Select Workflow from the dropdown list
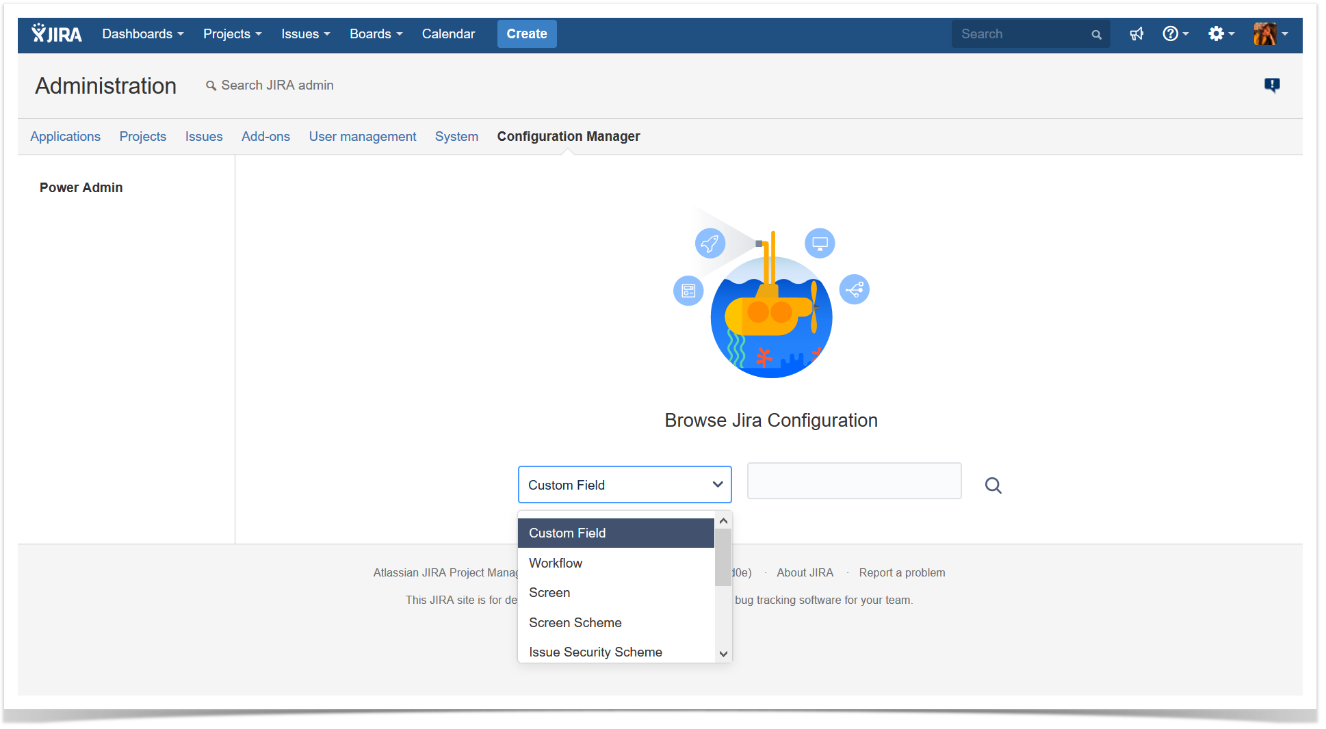Image resolution: width=1326 pixels, height=729 pixels. pyautogui.click(x=616, y=563)
